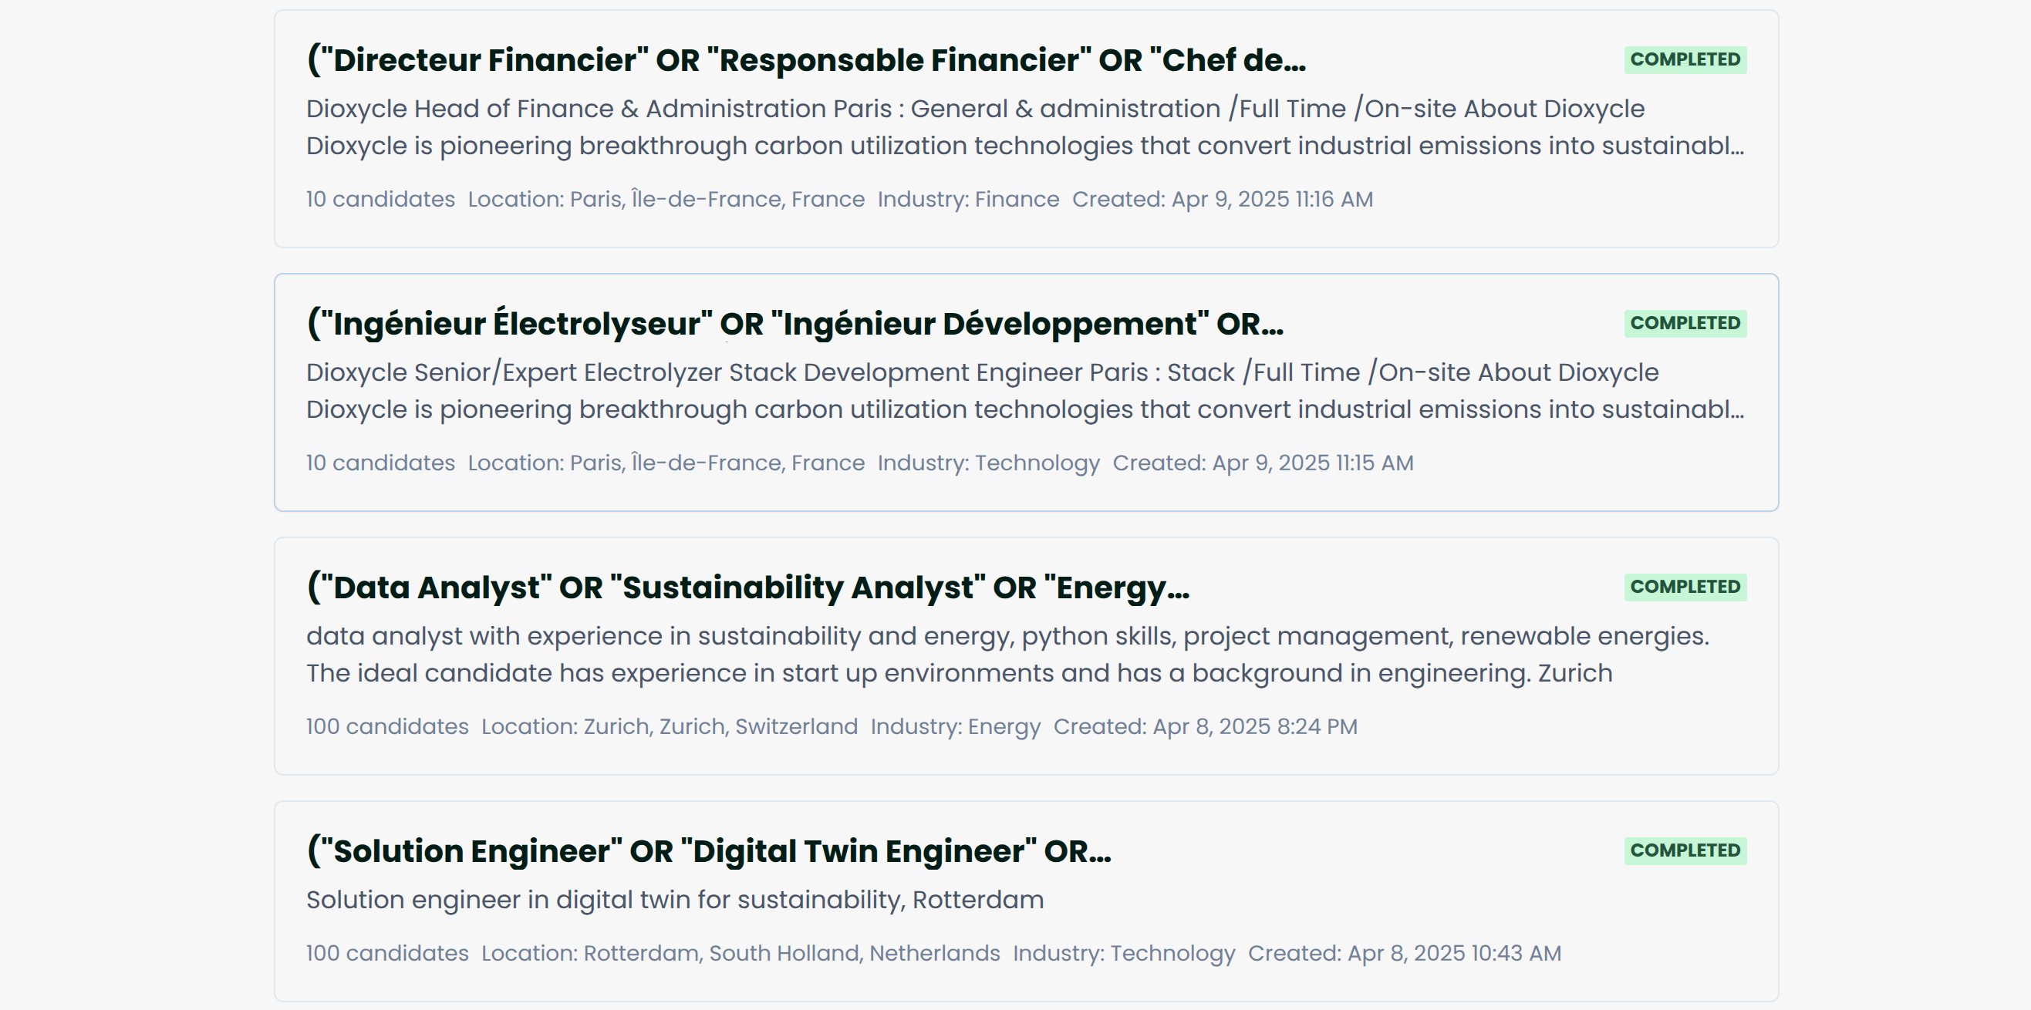Click the "Industry: Finance" label
The image size is (2031, 1010).
pyautogui.click(x=967, y=200)
